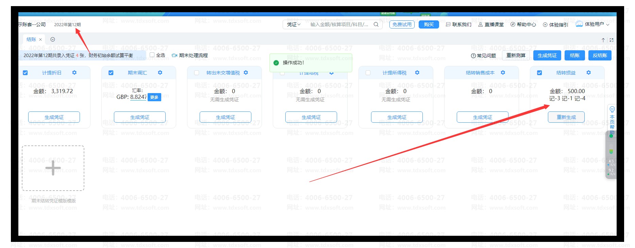Open settings gear for 结转销售成本 card
The width and height of the screenshot is (635, 248).
coord(503,73)
